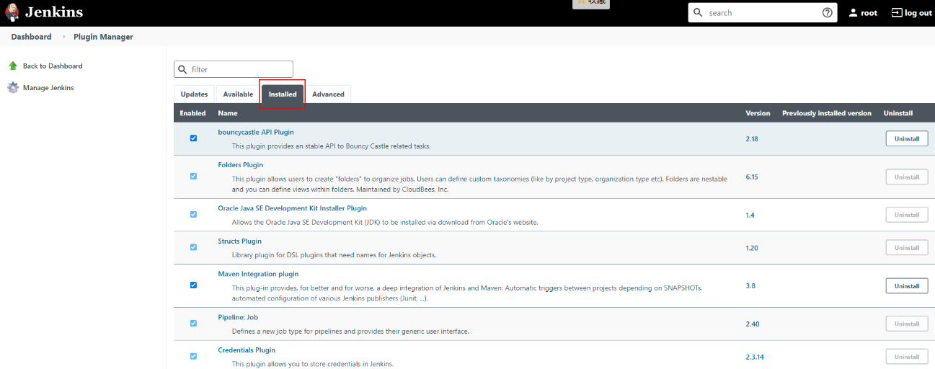Image resolution: width=935 pixels, height=369 pixels.
Task: Select the Installed tab
Action: (283, 94)
